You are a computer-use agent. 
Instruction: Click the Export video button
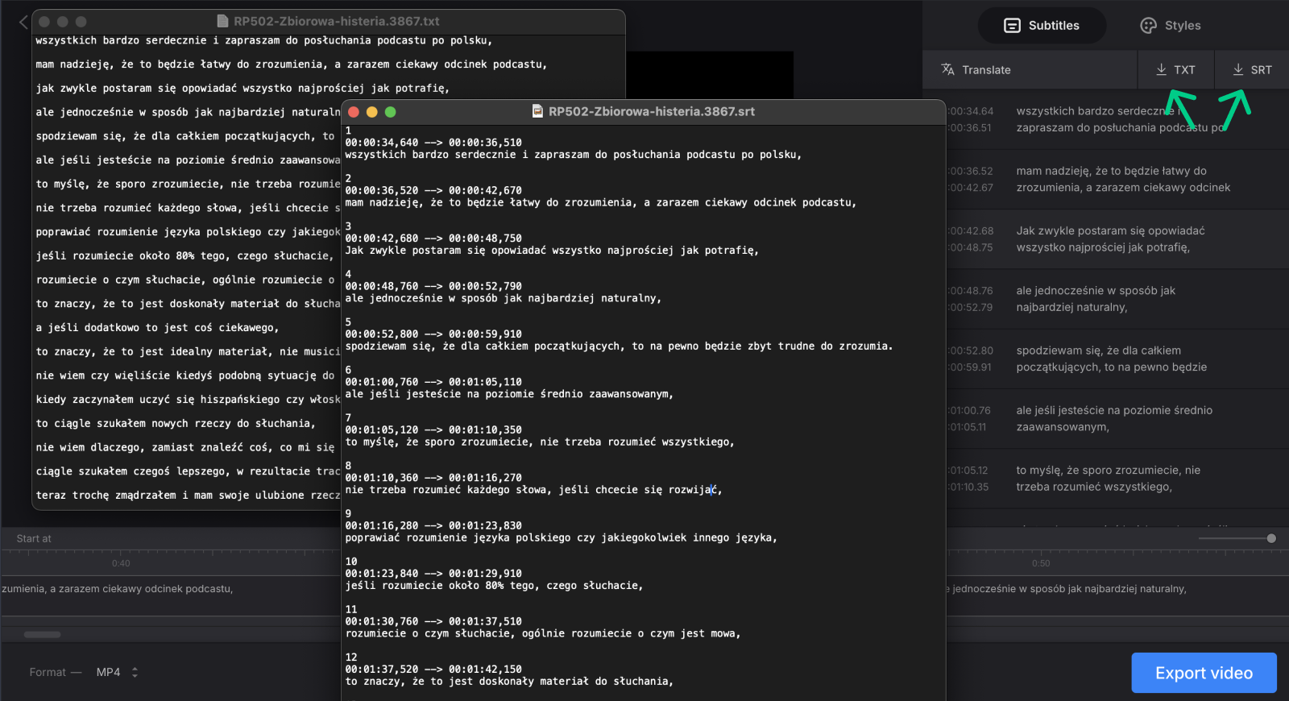pos(1204,673)
